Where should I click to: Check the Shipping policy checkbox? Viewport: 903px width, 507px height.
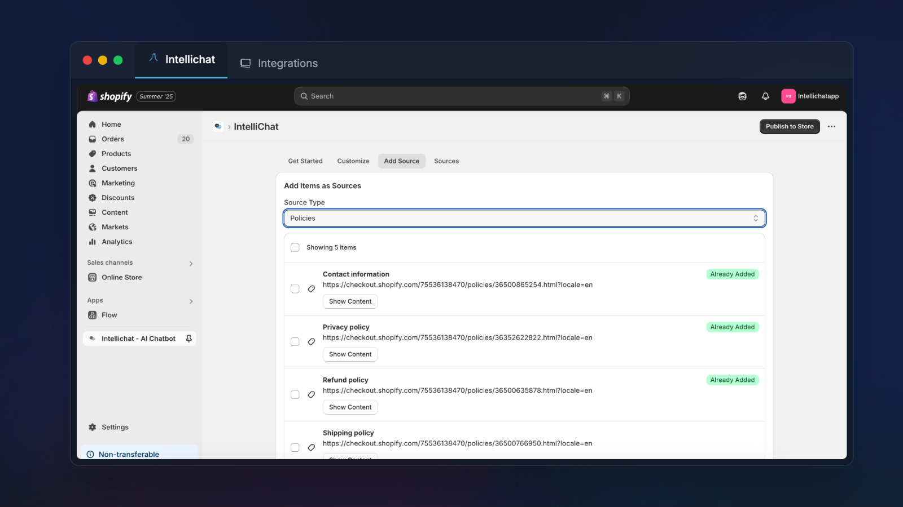click(295, 448)
